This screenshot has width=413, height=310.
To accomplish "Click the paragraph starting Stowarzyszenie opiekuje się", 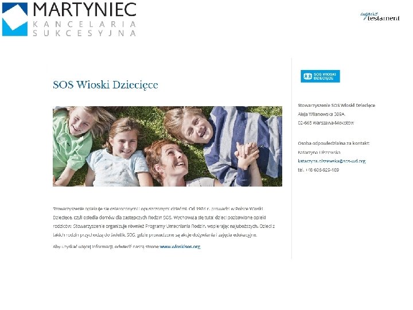I will point(164,222).
